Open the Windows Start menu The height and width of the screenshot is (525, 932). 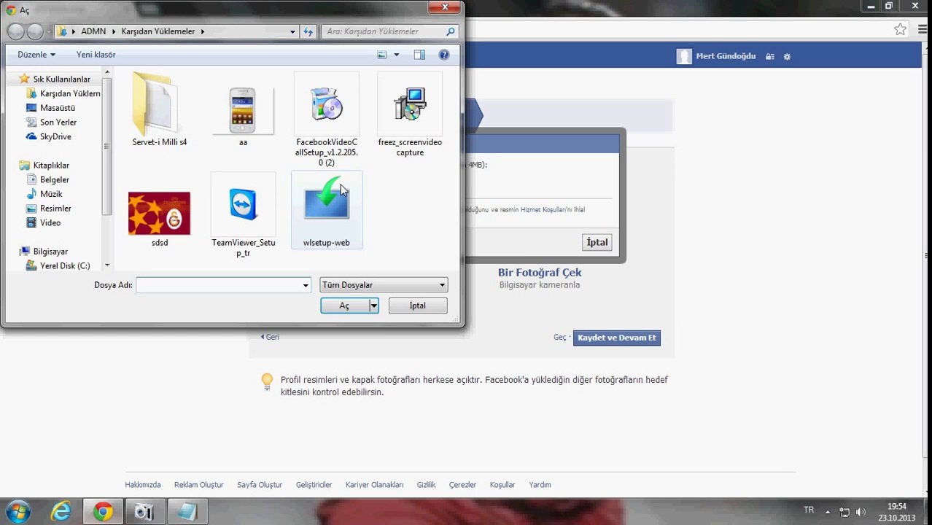[18, 512]
